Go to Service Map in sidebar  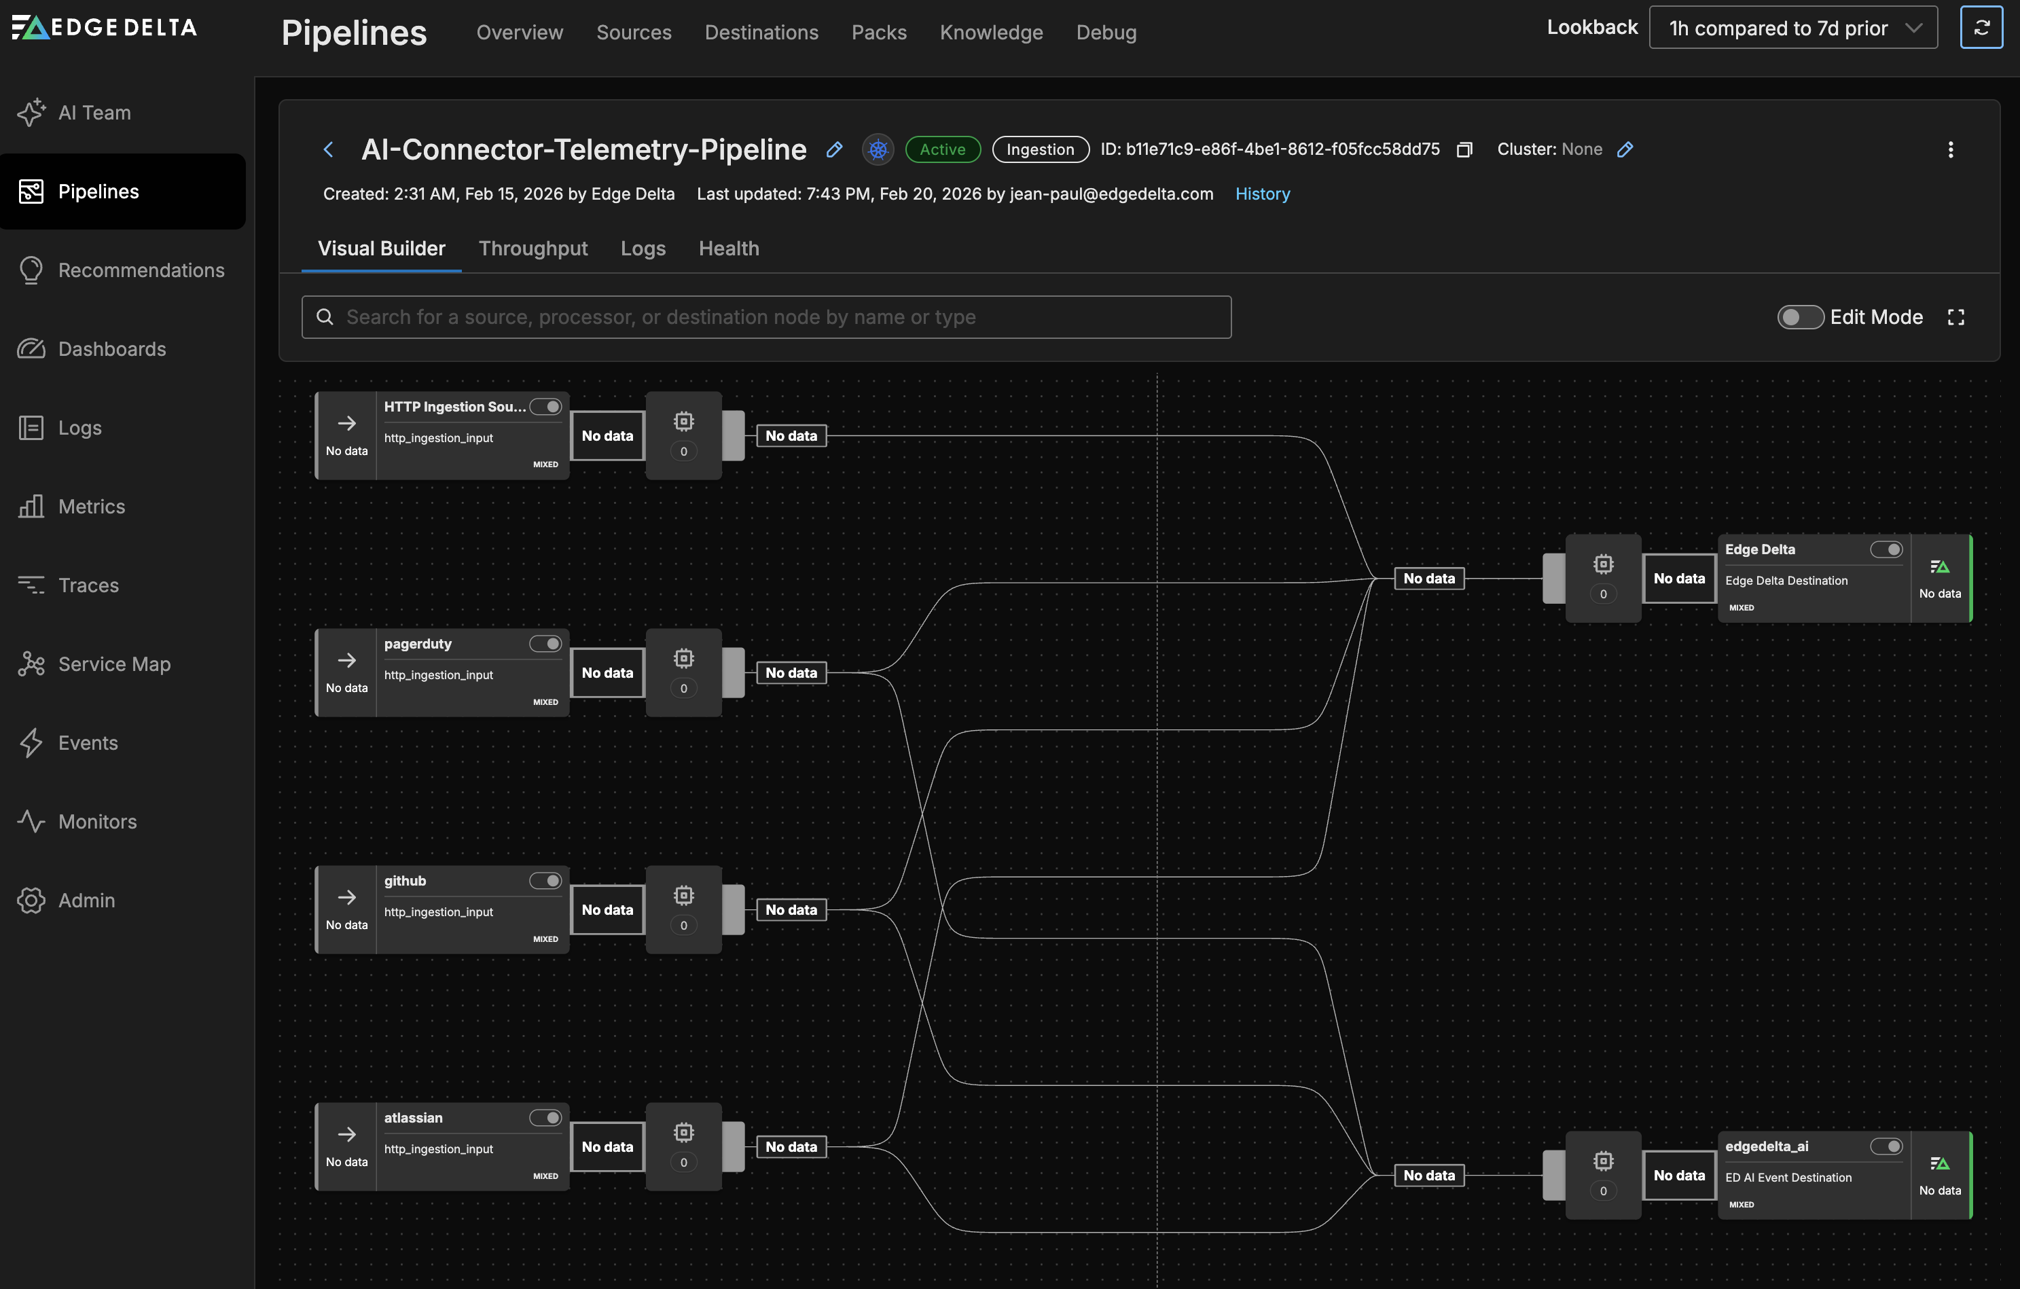114,664
